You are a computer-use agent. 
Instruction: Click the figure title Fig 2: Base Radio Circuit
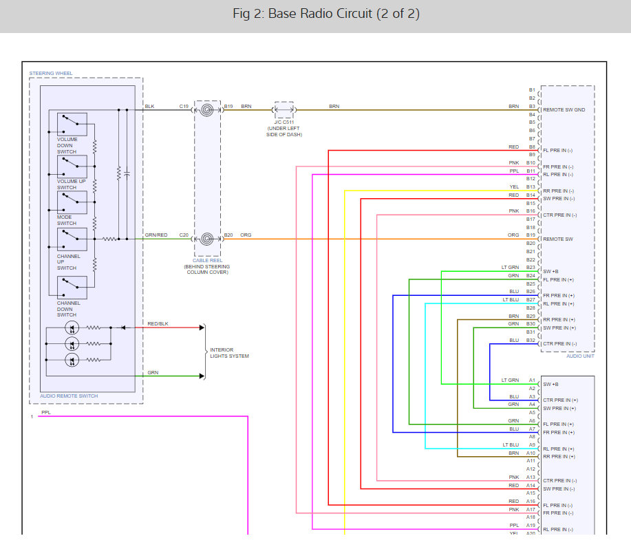(326, 14)
